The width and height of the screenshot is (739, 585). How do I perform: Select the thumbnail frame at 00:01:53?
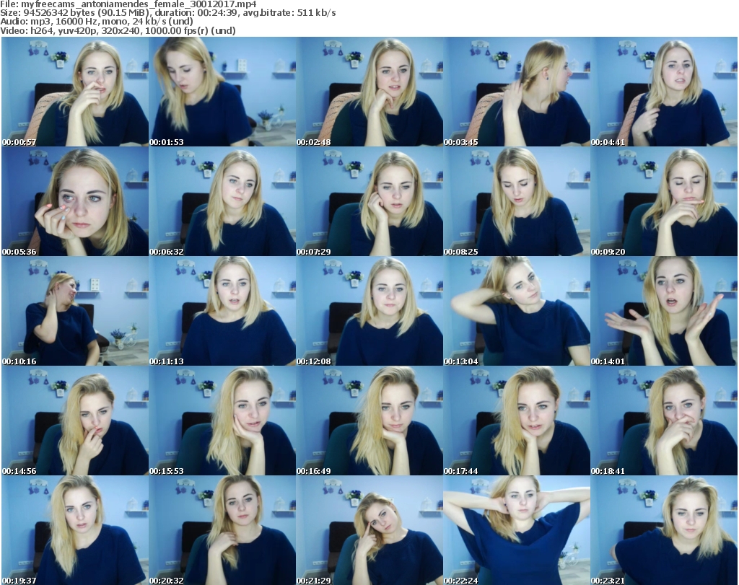point(222,92)
